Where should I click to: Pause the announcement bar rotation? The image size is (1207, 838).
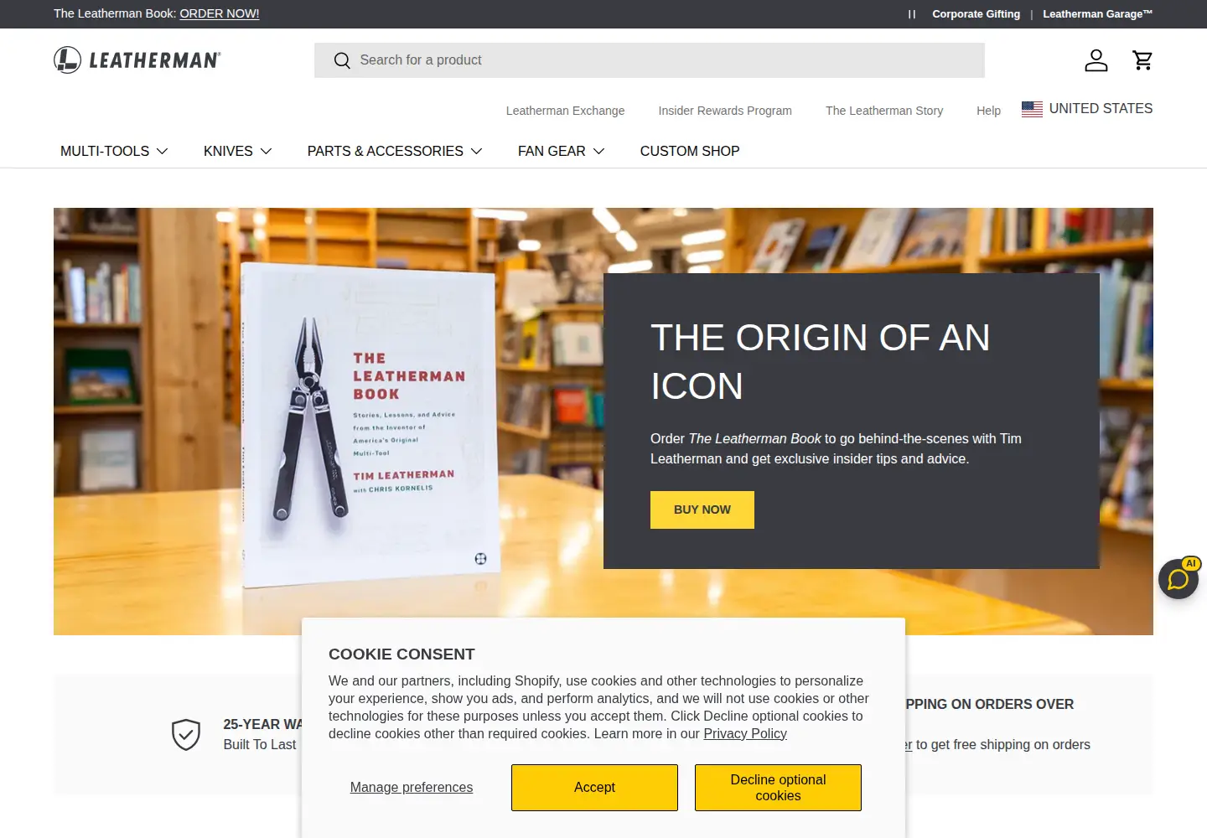(912, 14)
